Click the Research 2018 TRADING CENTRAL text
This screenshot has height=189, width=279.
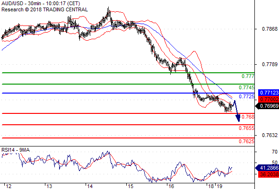click(x=44, y=9)
